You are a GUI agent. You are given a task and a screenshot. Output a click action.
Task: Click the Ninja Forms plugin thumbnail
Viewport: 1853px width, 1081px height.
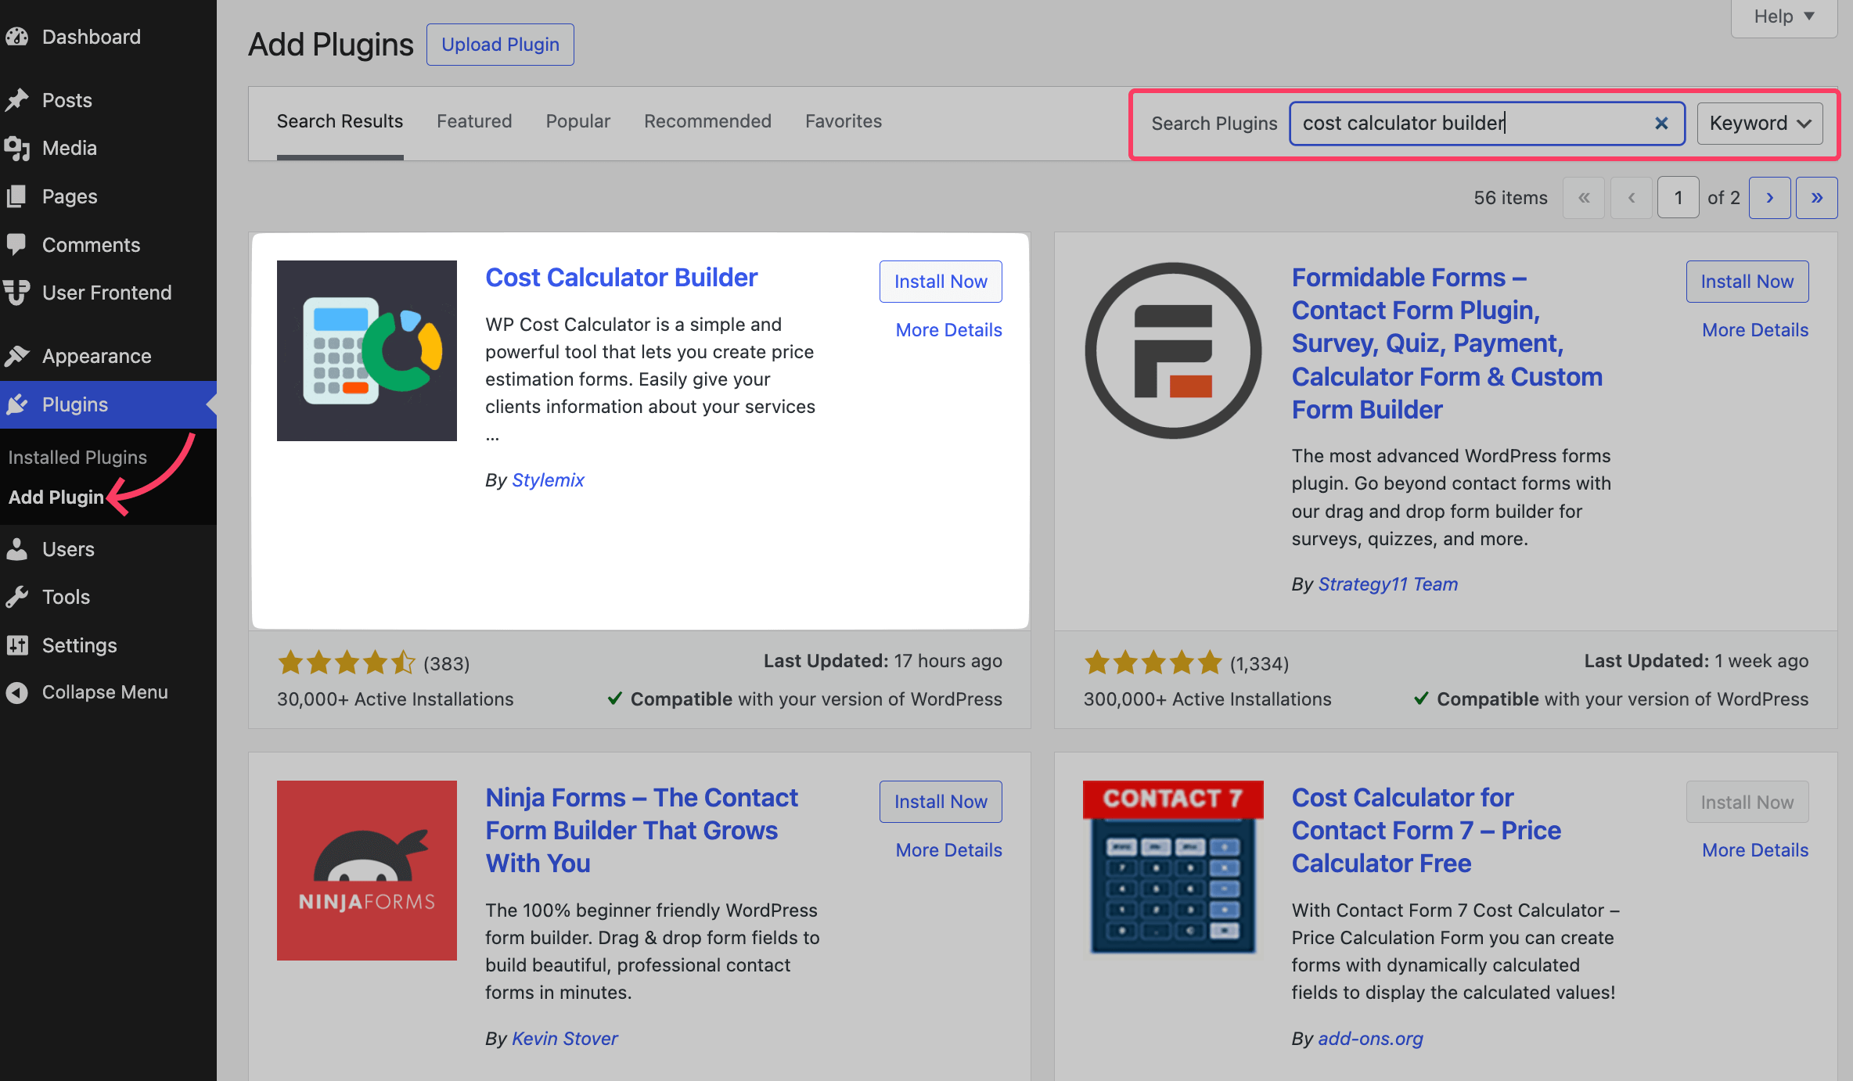[367, 871]
